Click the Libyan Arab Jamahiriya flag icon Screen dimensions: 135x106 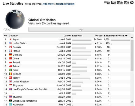(x=10, y=101)
